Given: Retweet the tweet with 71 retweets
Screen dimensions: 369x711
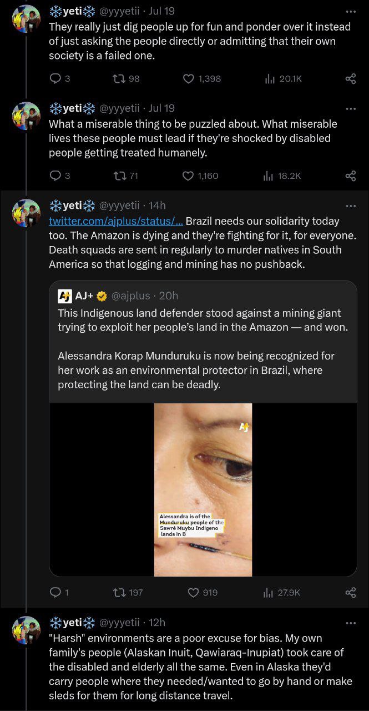Looking at the screenshot, I should click(x=118, y=176).
